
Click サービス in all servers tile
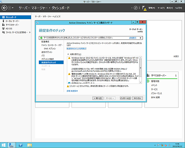154,89
